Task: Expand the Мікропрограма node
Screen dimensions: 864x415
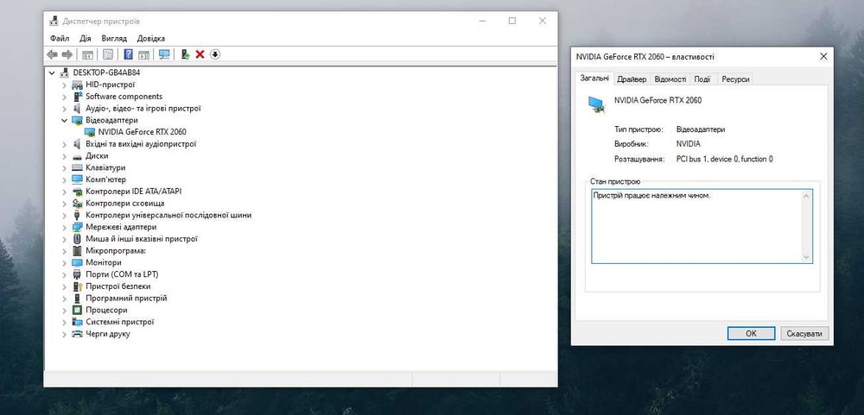Action: [65, 251]
